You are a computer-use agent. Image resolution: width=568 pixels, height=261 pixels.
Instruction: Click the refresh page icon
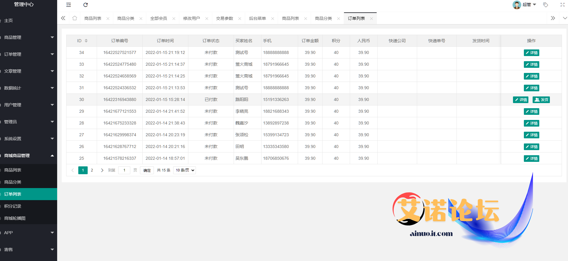click(86, 5)
